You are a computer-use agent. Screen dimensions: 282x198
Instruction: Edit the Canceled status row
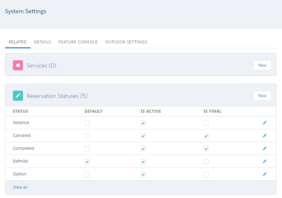(264, 136)
